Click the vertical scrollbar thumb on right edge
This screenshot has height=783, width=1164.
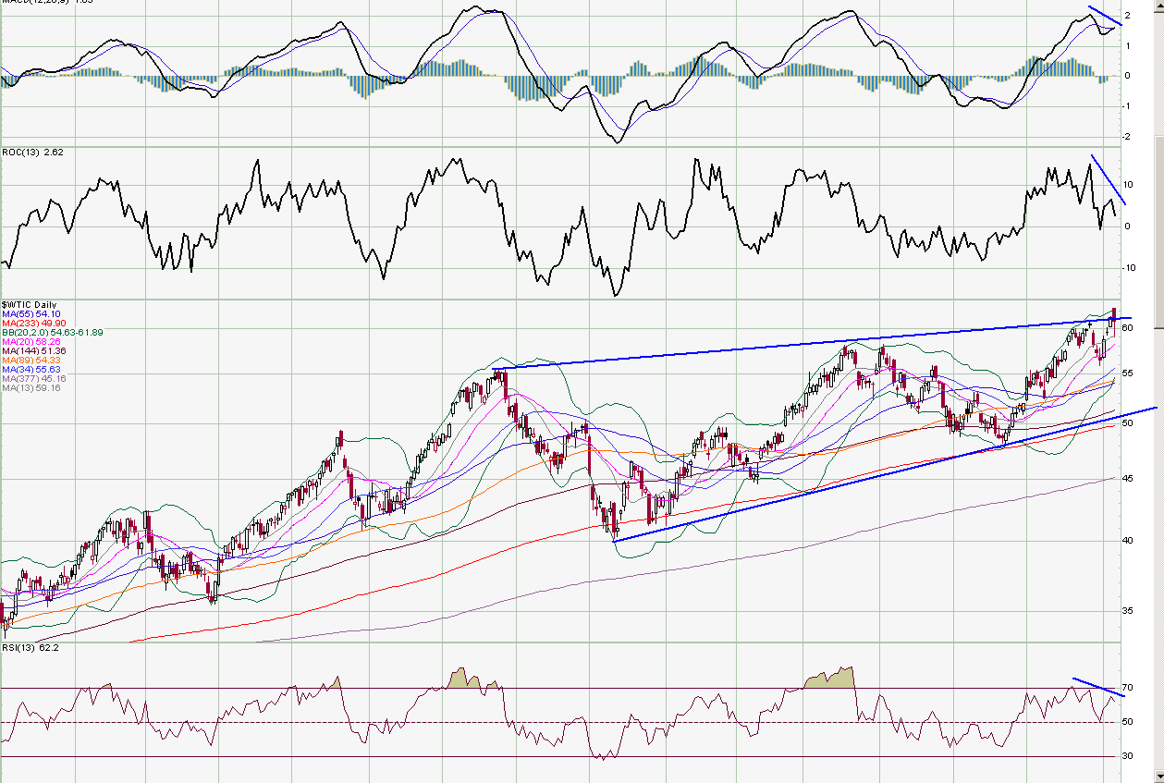click(1158, 231)
